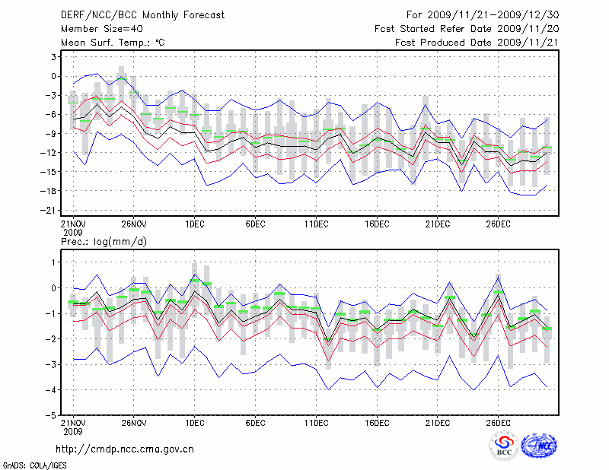The image size is (609, 470).
Task: Click the -5 precipitation y-axis label
Action: (54, 415)
